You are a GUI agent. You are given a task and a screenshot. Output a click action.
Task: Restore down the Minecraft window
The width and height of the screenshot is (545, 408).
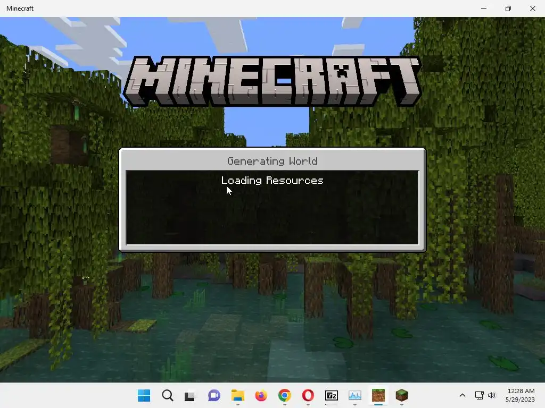pos(508,8)
